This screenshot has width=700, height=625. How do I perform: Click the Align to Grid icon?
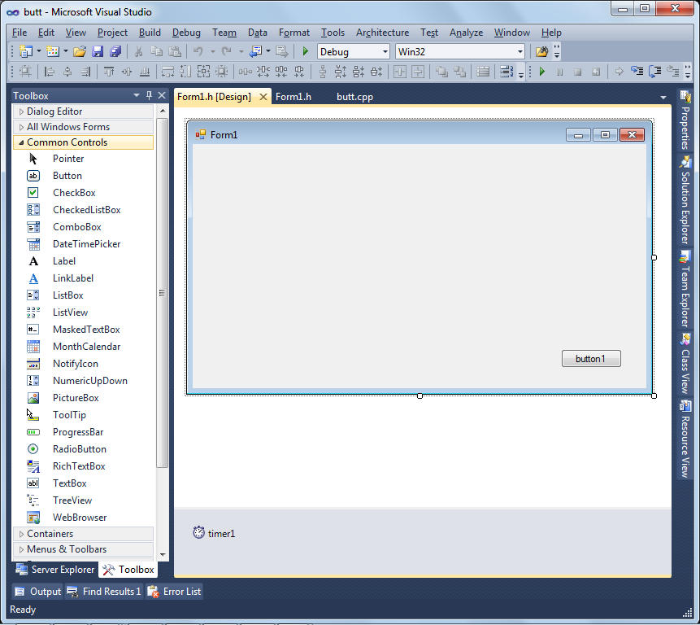(25, 72)
